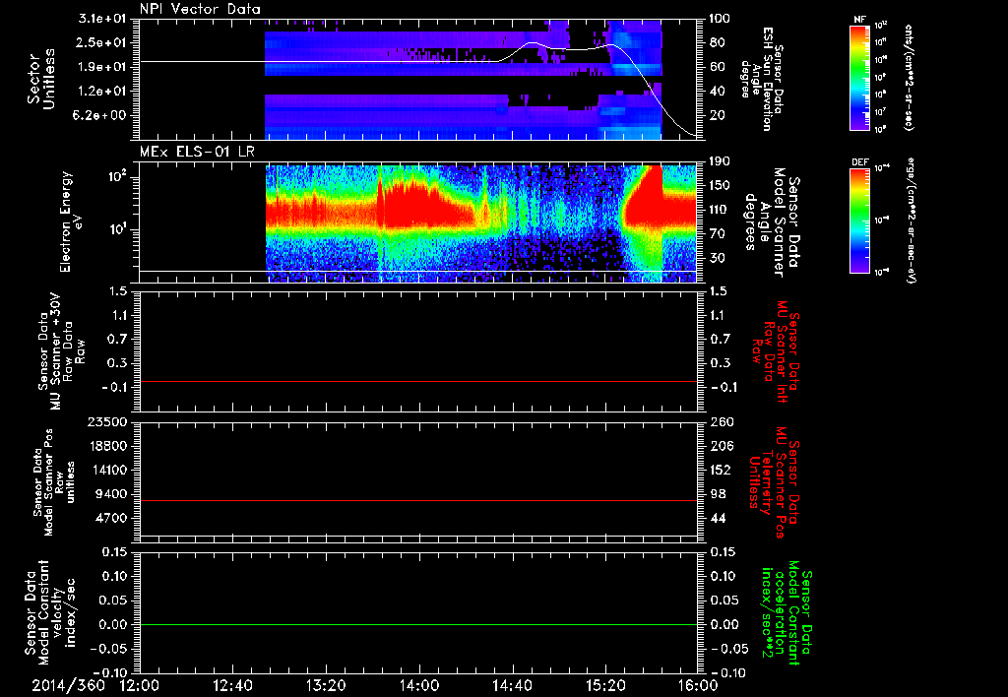Click the 12:00 time axis label
The image size is (1008, 697).
tap(140, 685)
